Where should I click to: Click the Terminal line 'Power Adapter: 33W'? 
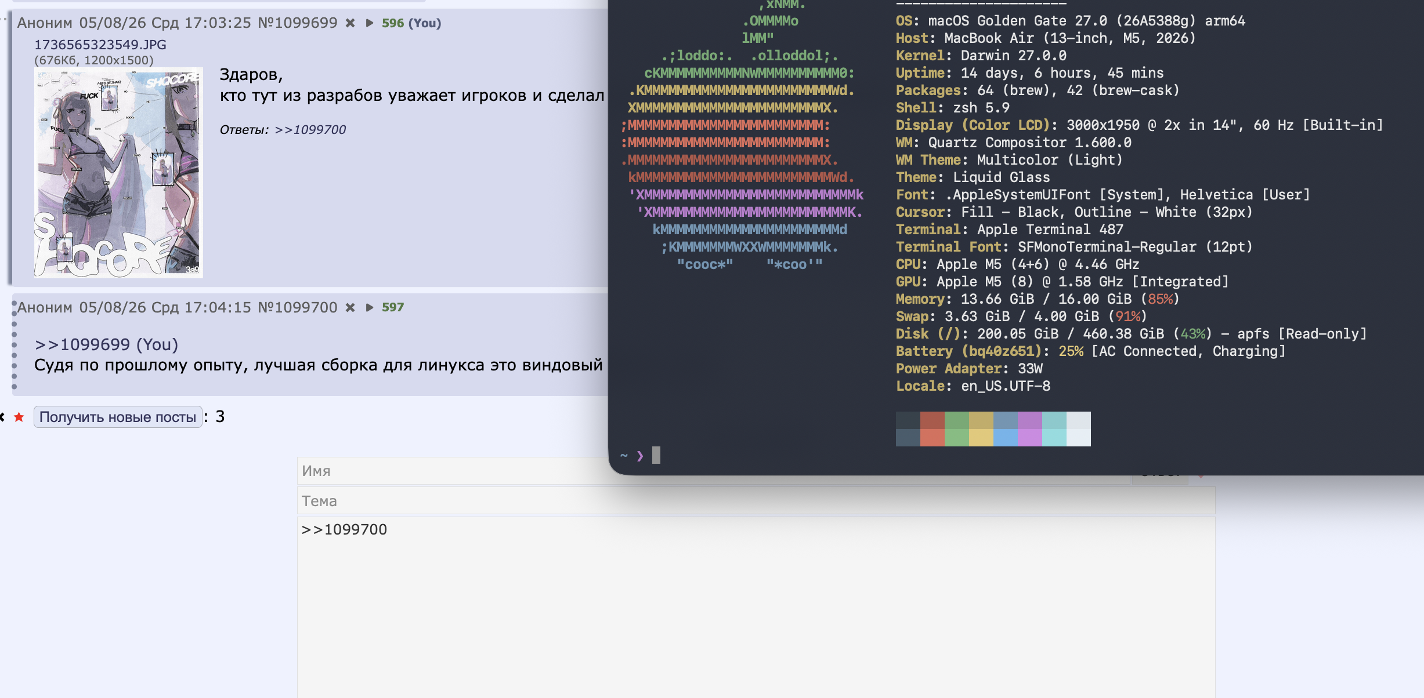(x=969, y=369)
